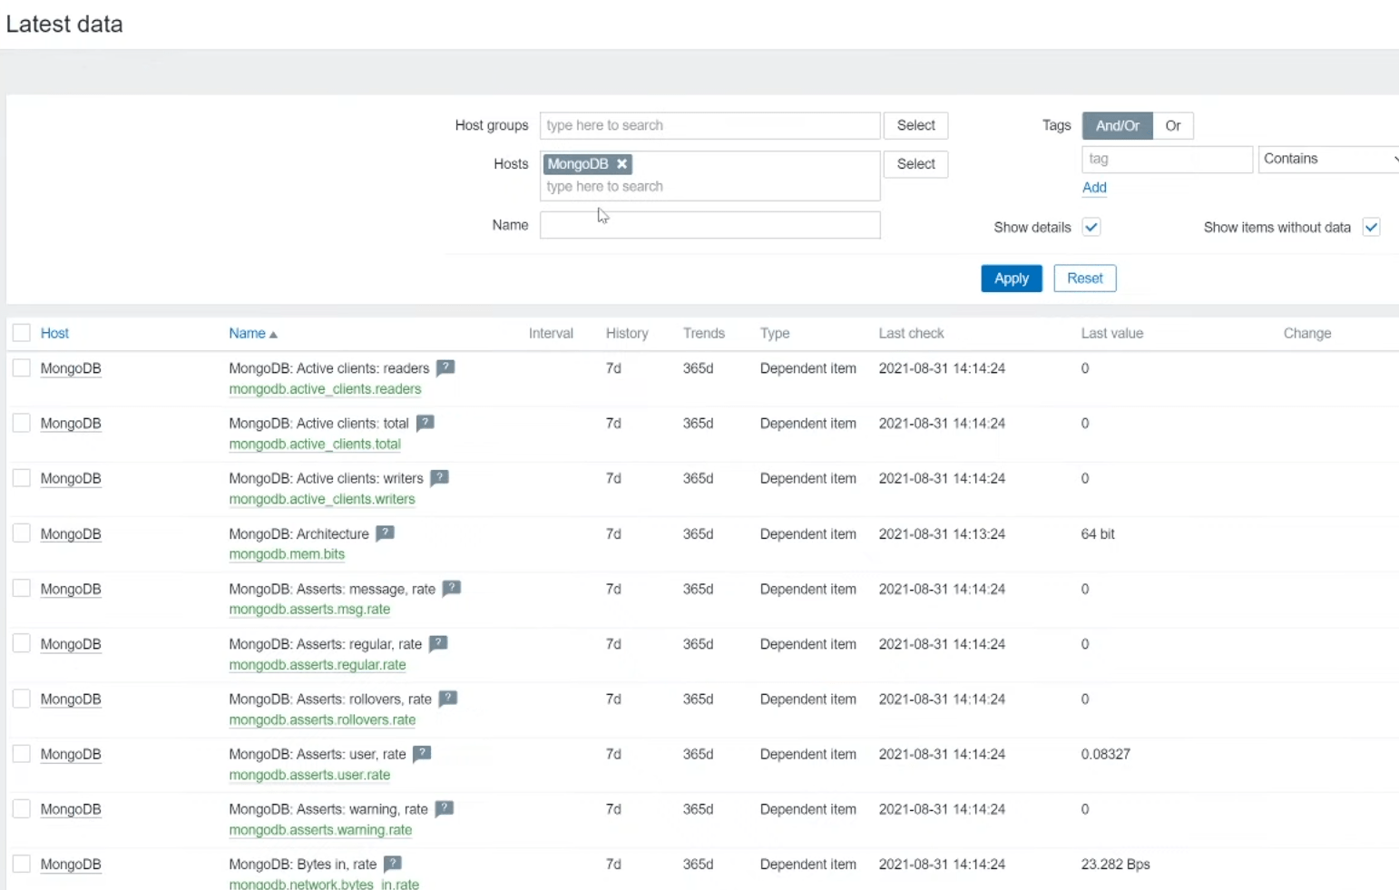
Task: Click the Trends column header
Action: tap(704, 333)
